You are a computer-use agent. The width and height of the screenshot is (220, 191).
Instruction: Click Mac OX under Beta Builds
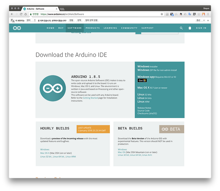tap(122, 152)
